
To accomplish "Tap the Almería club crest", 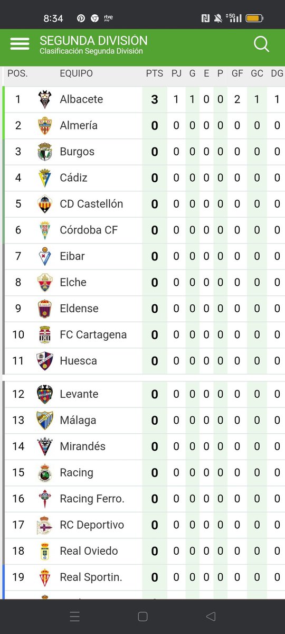I will click(x=45, y=125).
